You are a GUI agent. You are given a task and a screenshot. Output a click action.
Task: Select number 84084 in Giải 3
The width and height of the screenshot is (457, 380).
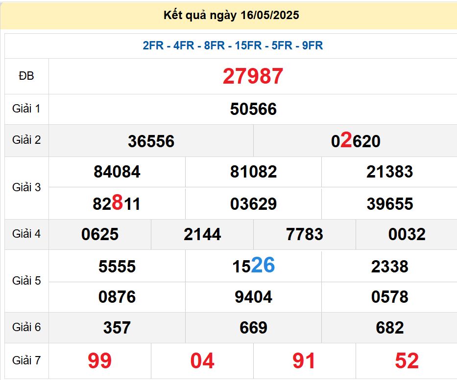[116, 172]
